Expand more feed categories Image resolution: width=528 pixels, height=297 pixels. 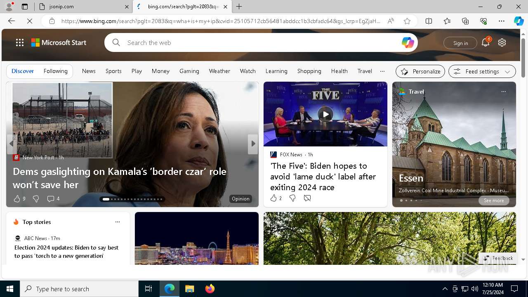click(x=382, y=71)
